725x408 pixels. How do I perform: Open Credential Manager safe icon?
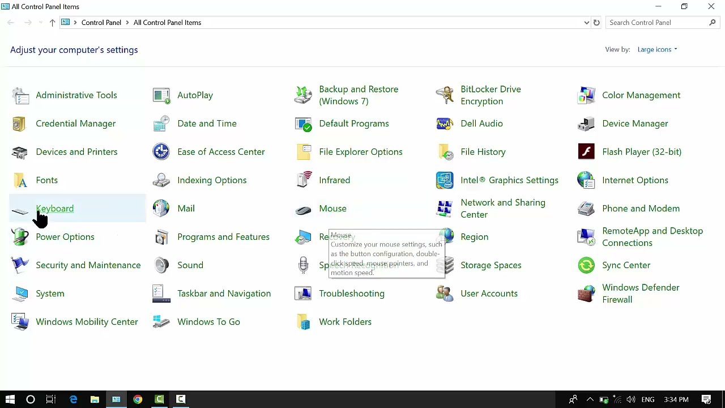coord(20,124)
